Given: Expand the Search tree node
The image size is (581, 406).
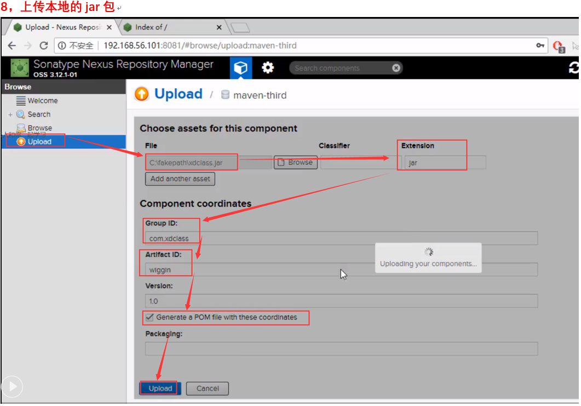Looking at the screenshot, I should (10, 115).
